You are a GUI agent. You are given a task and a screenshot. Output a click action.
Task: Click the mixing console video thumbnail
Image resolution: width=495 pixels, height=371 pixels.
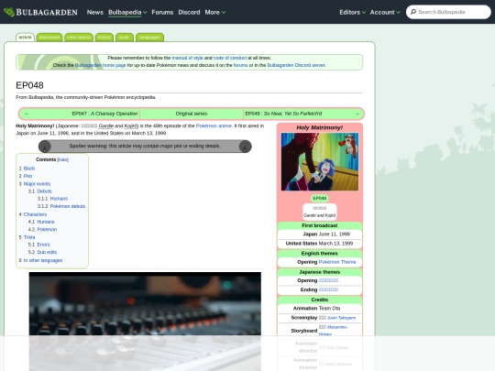pyautogui.click(x=145, y=322)
